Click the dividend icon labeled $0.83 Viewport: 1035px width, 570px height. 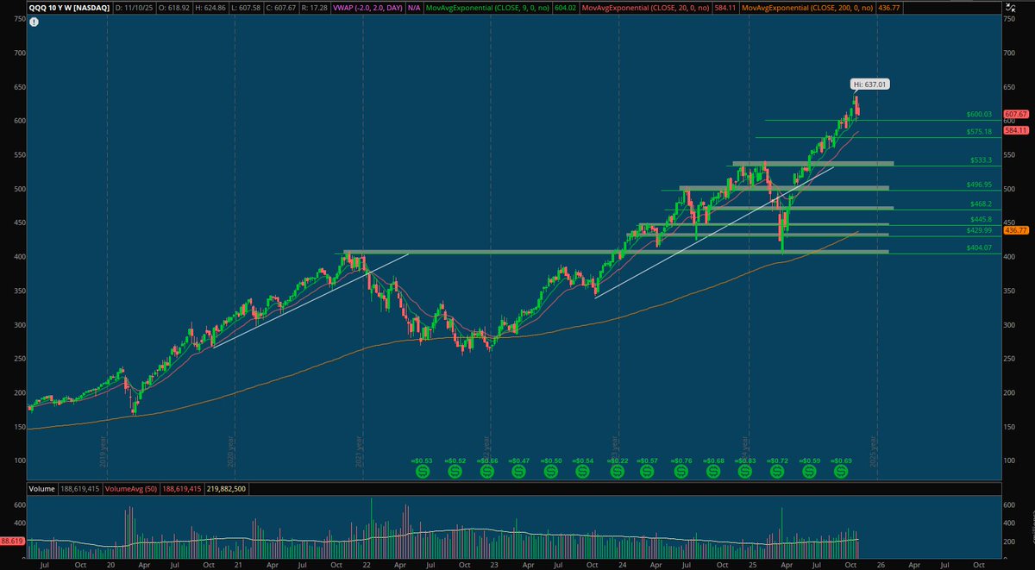[x=745, y=472]
